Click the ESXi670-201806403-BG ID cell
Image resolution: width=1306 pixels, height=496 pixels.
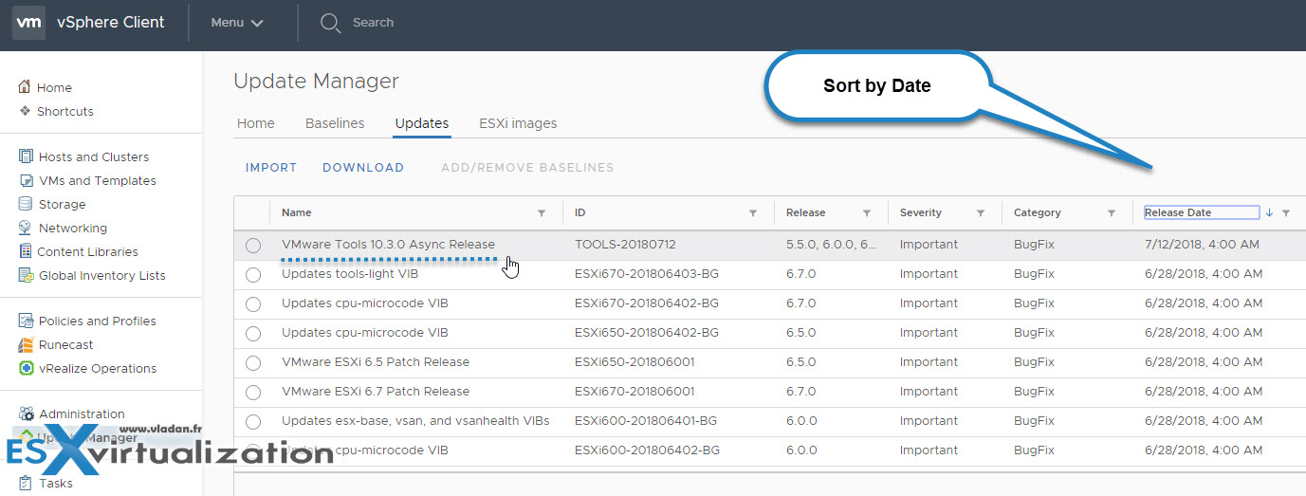point(646,274)
